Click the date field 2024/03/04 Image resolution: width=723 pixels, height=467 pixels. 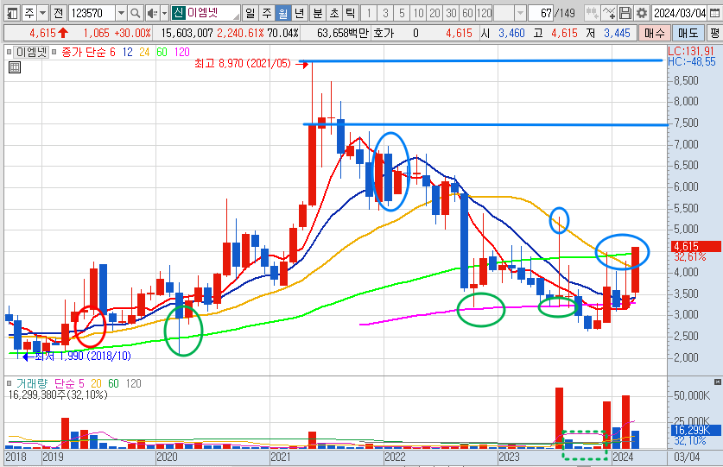click(680, 13)
